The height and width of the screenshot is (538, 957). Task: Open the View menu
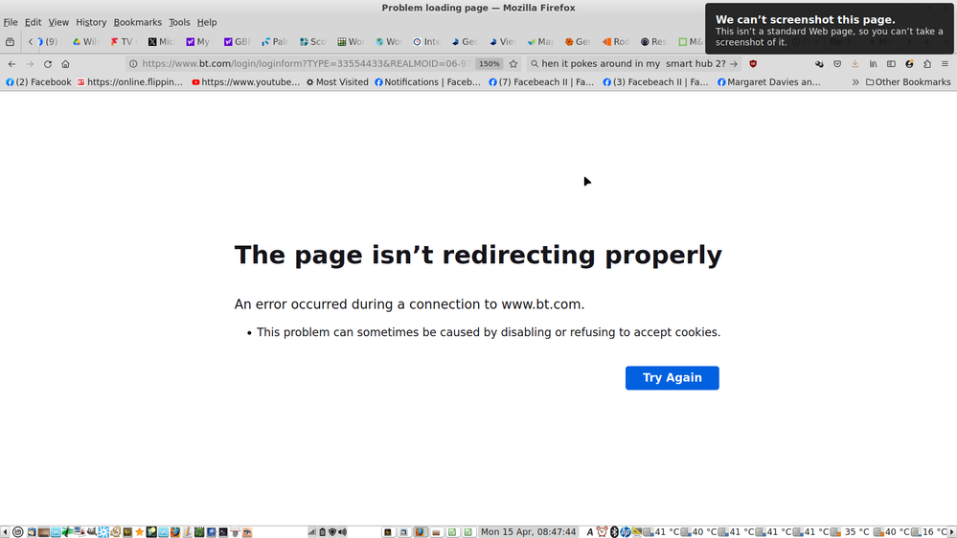[x=58, y=22]
